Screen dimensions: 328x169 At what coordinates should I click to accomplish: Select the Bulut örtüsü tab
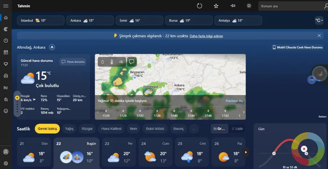point(155,129)
